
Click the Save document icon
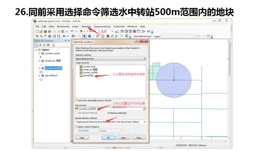45,31
